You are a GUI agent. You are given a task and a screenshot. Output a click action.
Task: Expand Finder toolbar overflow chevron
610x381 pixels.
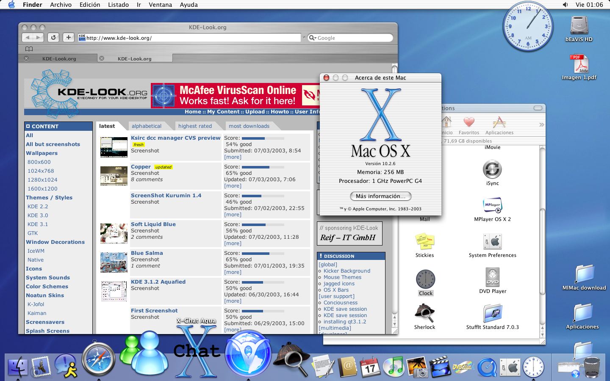tap(541, 124)
